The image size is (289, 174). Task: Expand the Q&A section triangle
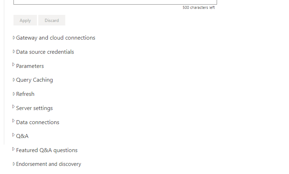[13, 135]
